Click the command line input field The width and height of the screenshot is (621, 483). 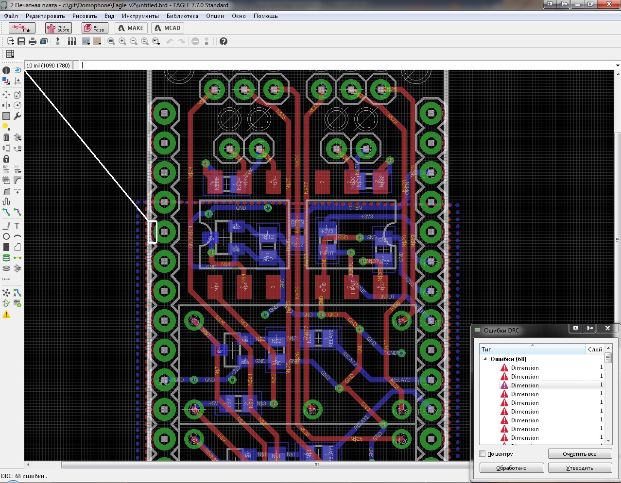340,66
